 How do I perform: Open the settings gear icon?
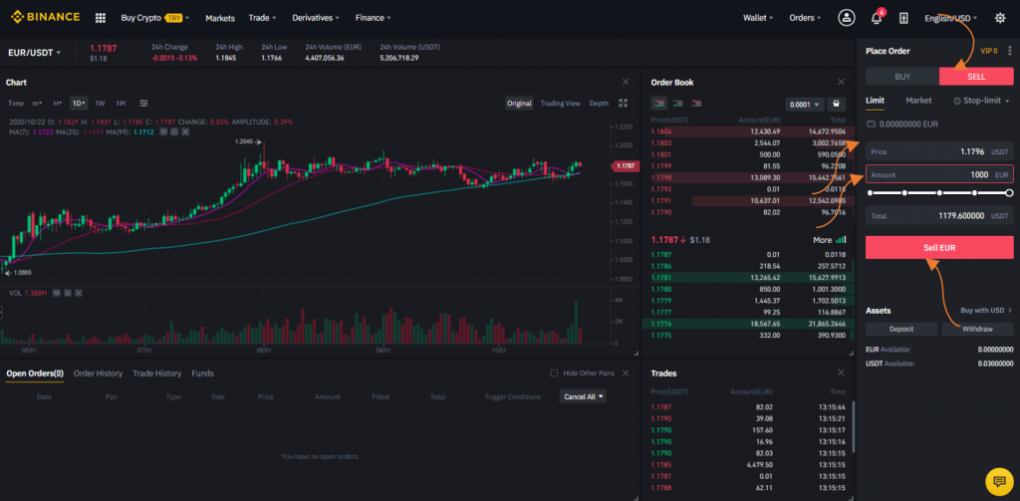point(1000,18)
